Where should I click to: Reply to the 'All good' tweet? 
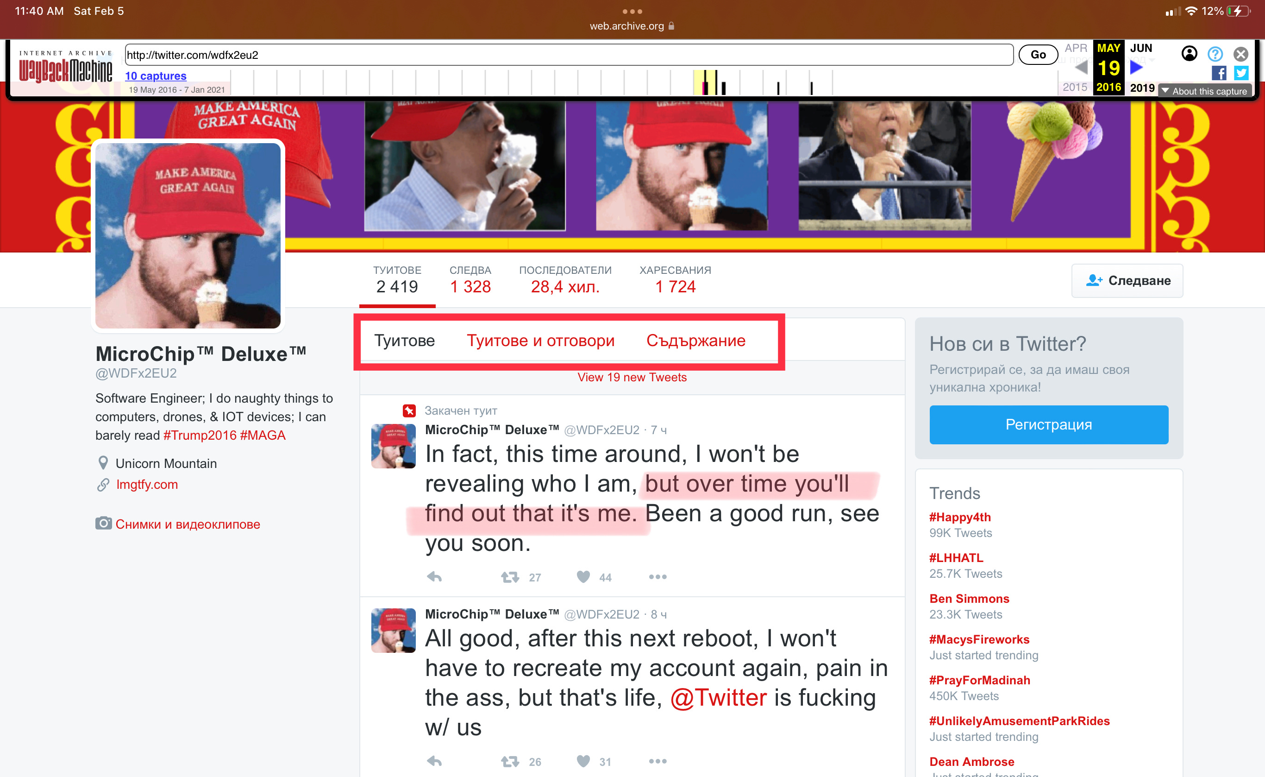[x=434, y=761]
